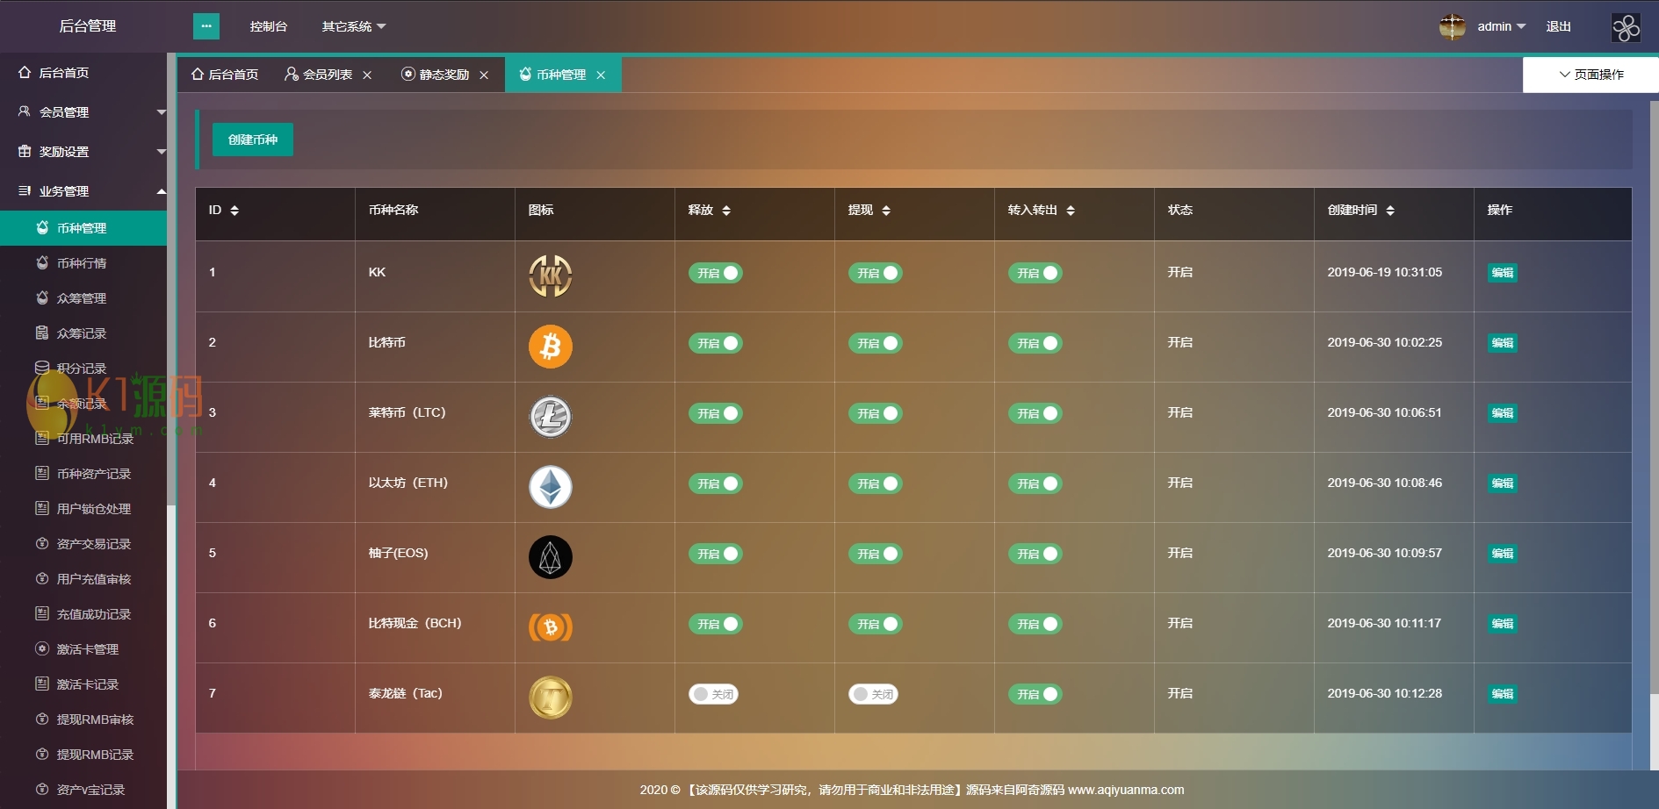Select 币种管理 in the sidebar
This screenshot has width=1659, height=809.
click(83, 228)
